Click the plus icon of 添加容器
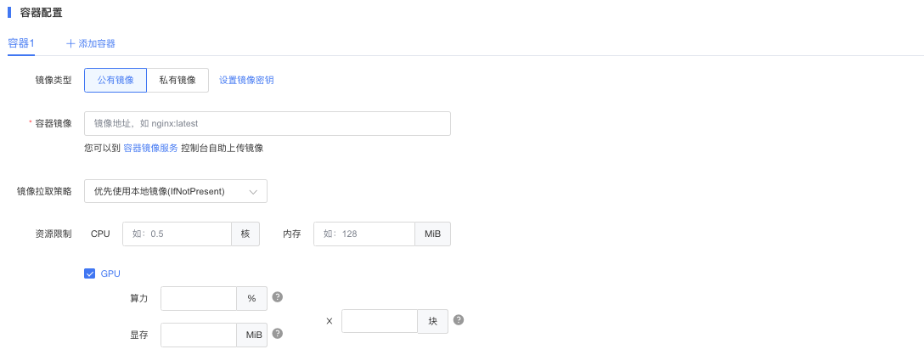The image size is (924, 355). tap(70, 43)
